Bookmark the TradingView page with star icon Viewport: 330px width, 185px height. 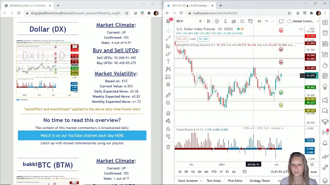click(x=289, y=13)
